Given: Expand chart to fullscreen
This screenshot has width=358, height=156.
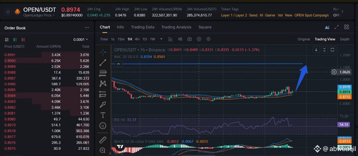Looking at the screenshot, I should 337,27.
